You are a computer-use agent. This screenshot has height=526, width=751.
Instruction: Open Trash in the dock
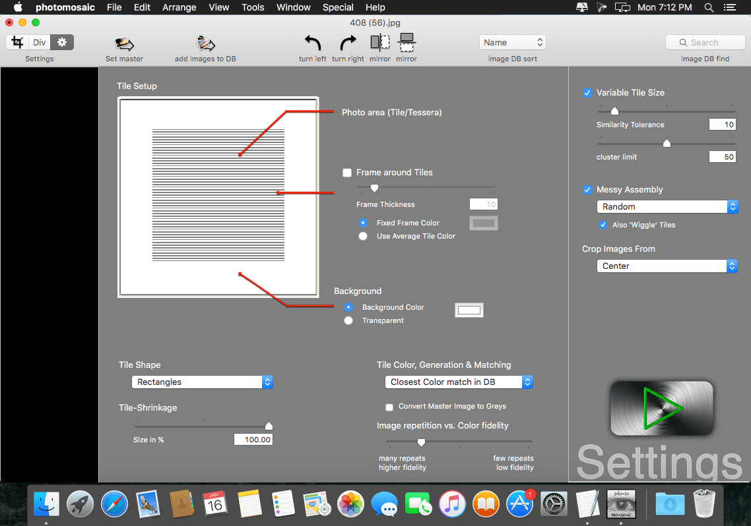tap(704, 504)
